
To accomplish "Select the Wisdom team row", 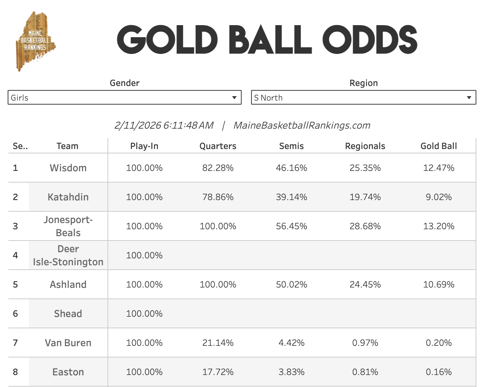I will pyautogui.click(x=68, y=168).
